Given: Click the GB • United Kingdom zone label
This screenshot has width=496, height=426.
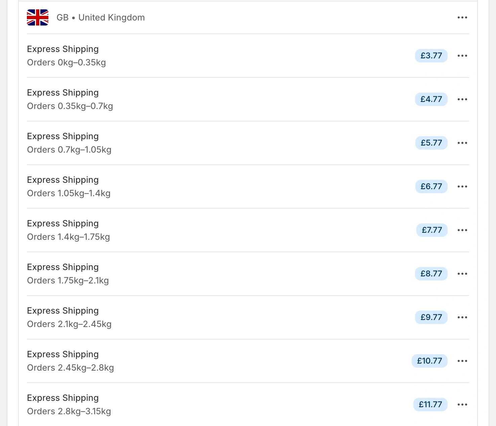Looking at the screenshot, I should [101, 17].
